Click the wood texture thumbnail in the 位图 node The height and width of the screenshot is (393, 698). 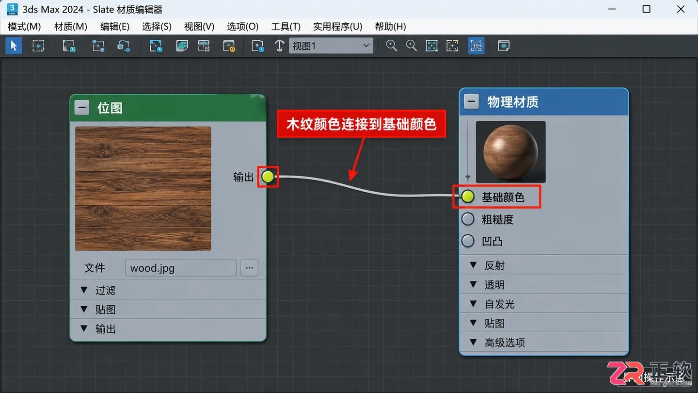pyautogui.click(x=143, y=188)
